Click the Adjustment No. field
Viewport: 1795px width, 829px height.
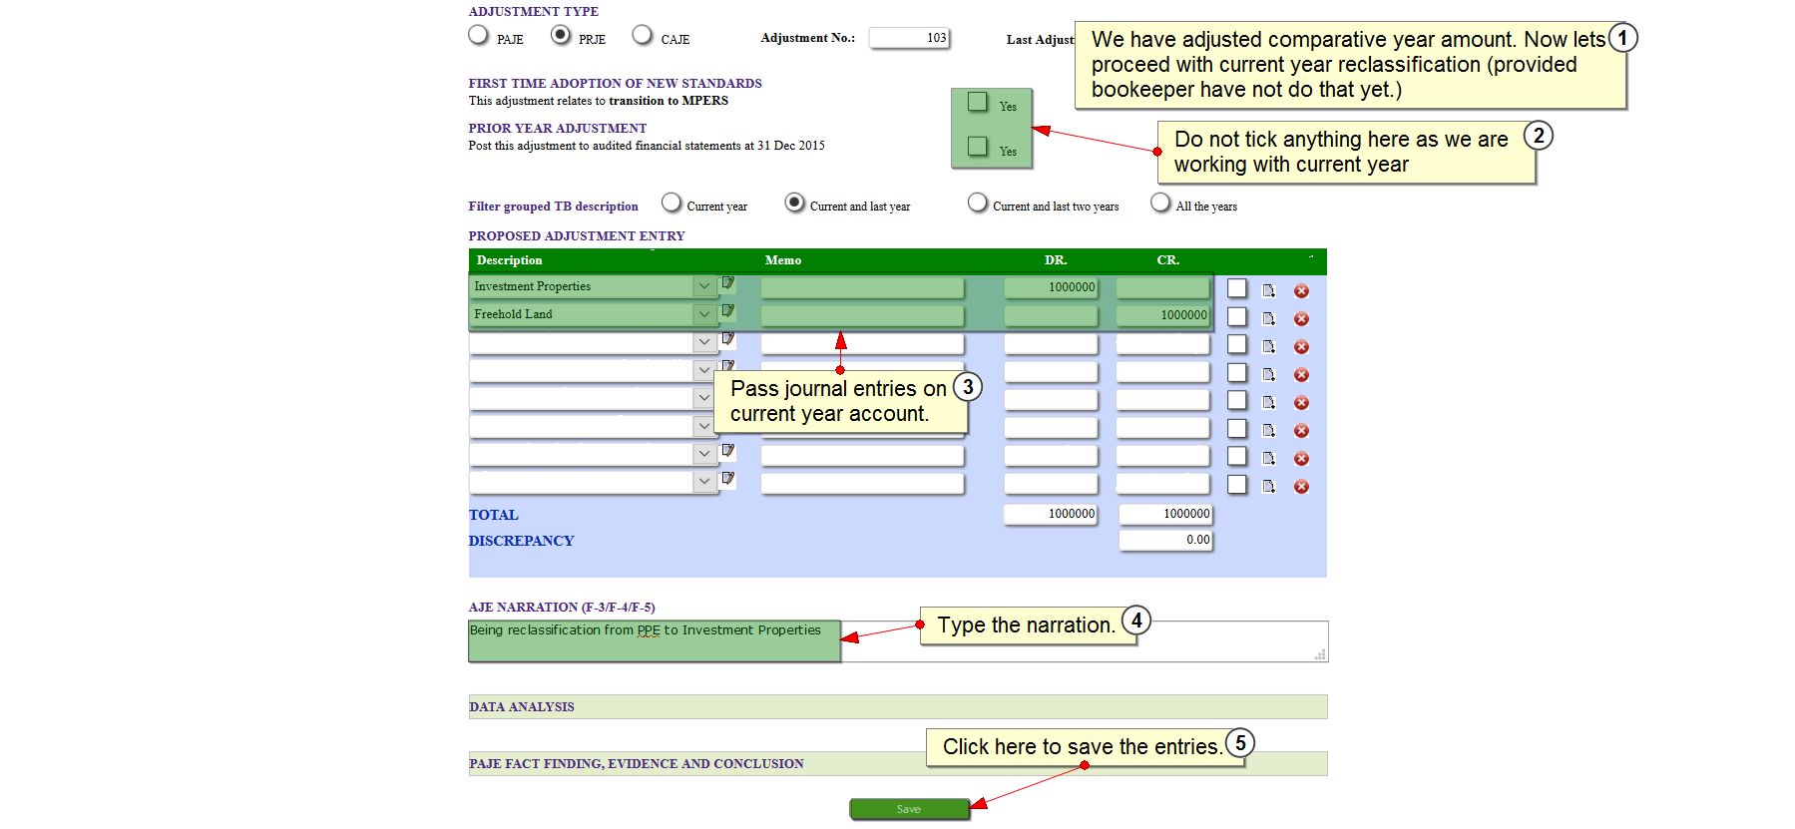pos(909,38)
